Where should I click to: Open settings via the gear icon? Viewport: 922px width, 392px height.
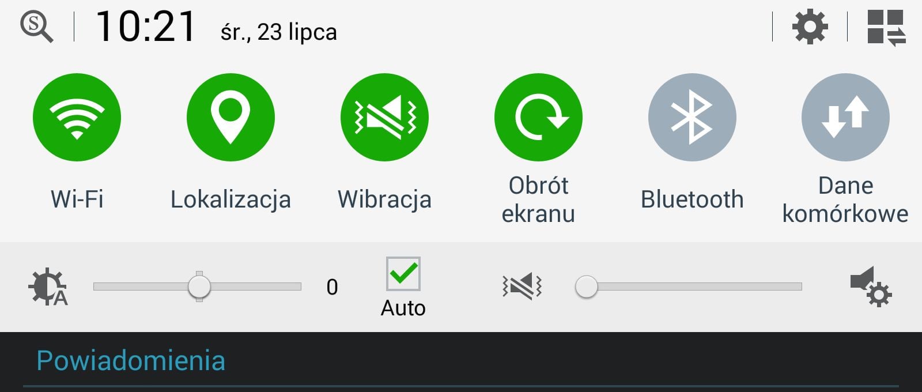tap(810, 27)
